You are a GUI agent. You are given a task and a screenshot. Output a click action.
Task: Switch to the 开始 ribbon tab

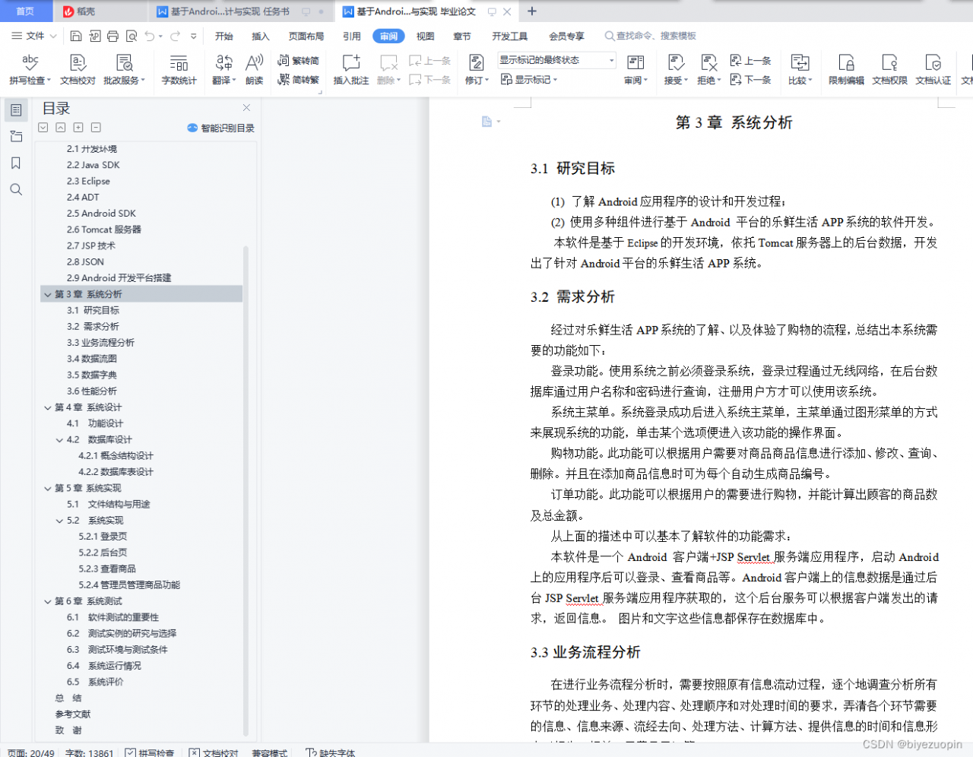pyautogui.click(x=223, y=36)
